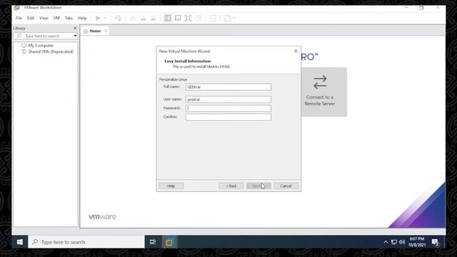Toggle the thumbnail bar toolbar icon
The image size is (457, 257).
click(178, 18)
